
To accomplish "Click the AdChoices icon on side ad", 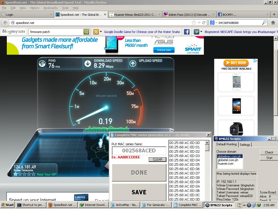I will tap(255, 61).
